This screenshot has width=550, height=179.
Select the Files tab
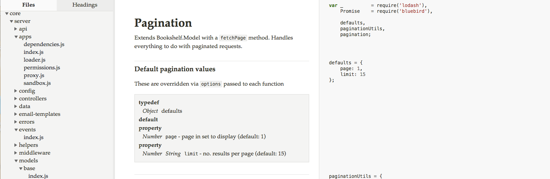pyautogui.click(x=28, y=5)
